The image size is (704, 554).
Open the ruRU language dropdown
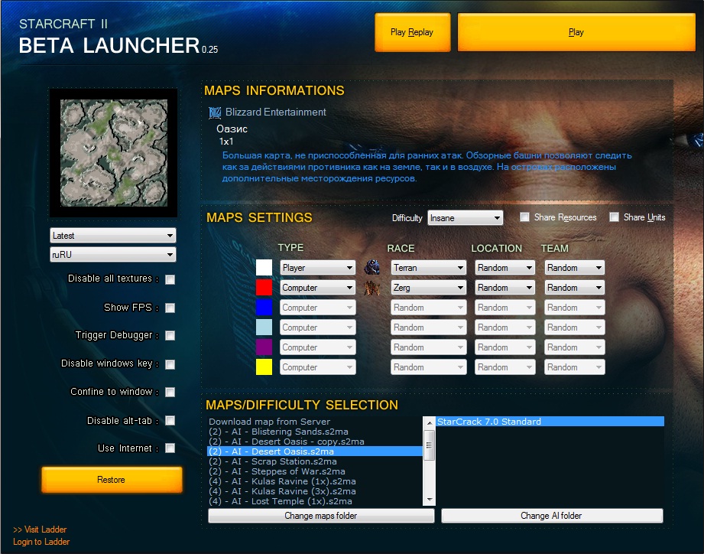(112, 255)
